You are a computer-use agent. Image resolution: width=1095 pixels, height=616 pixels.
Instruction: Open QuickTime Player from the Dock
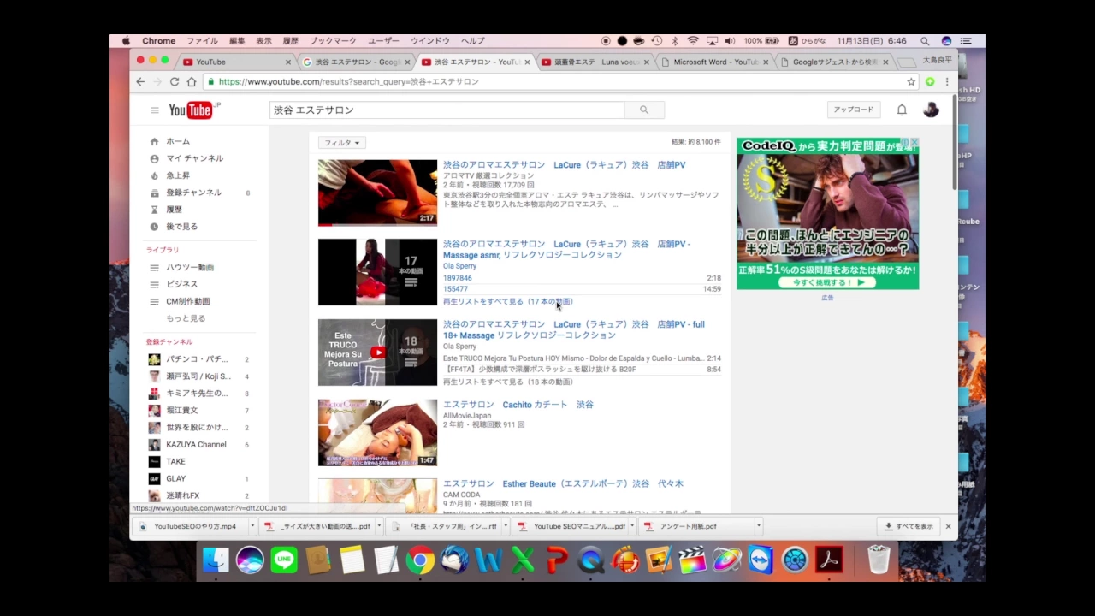(590, 560)
